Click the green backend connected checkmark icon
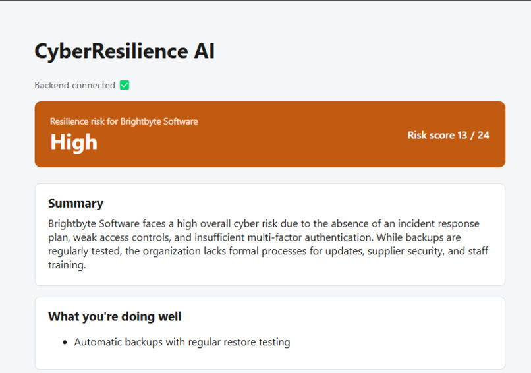Screen dimensions: 531x373 125,85
